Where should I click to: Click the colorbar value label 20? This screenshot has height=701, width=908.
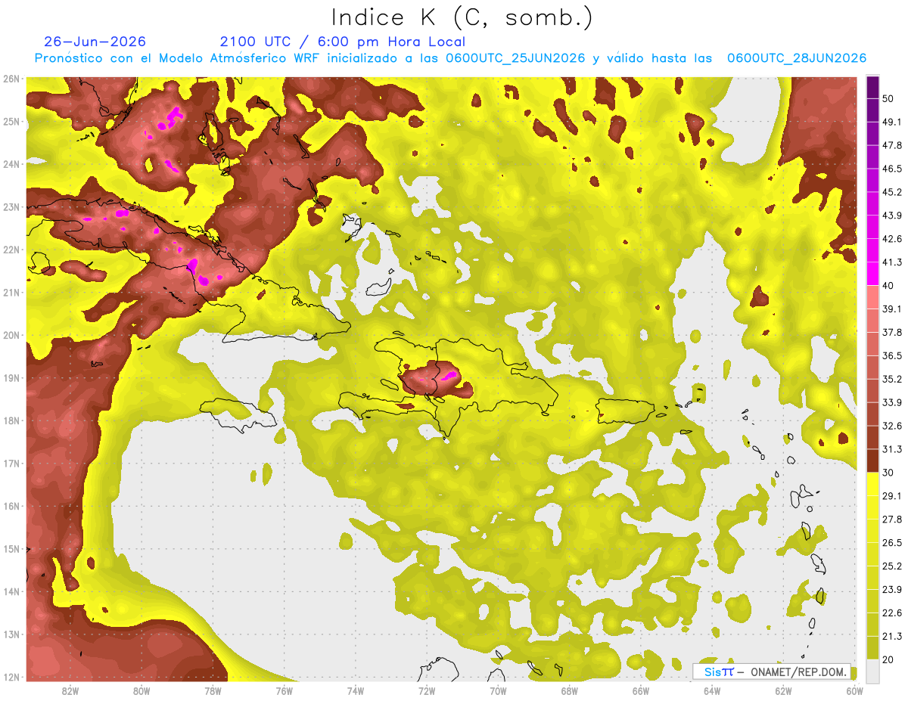[888, 659]
